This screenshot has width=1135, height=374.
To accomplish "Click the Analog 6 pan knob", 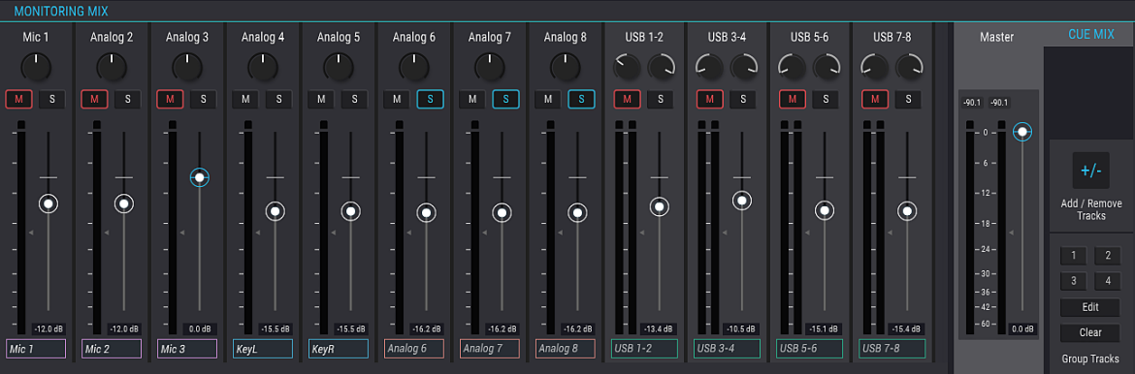I will [x=413, y=67].
